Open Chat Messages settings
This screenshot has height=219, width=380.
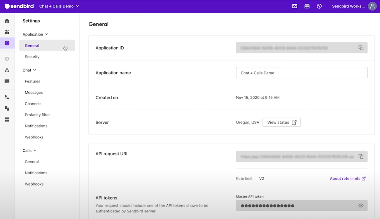tap(34, 92)
